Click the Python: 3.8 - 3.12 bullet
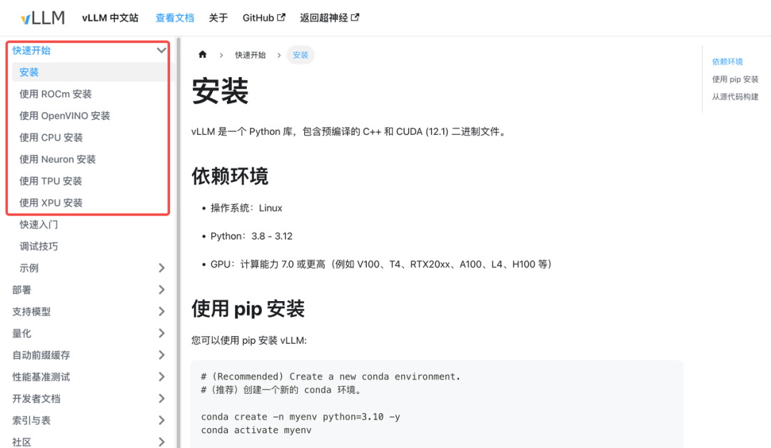The image size is (771, 448). 251,236
